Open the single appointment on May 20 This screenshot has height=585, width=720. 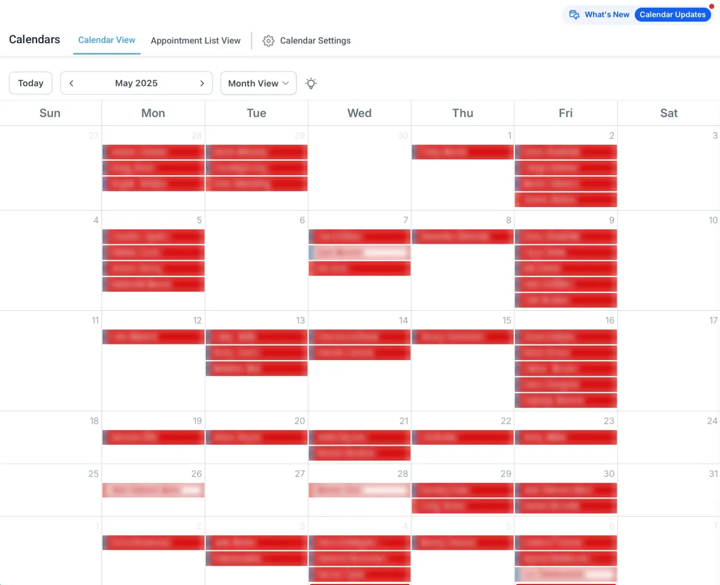click(257, 437)
